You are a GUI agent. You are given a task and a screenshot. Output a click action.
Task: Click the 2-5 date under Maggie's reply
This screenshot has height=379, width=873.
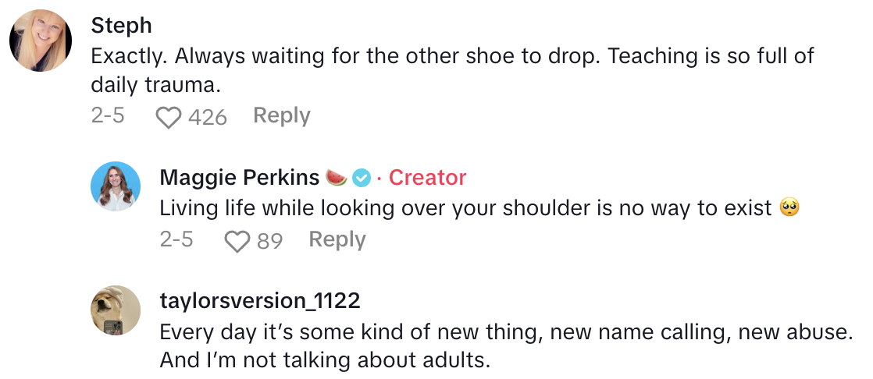(176, 239)
